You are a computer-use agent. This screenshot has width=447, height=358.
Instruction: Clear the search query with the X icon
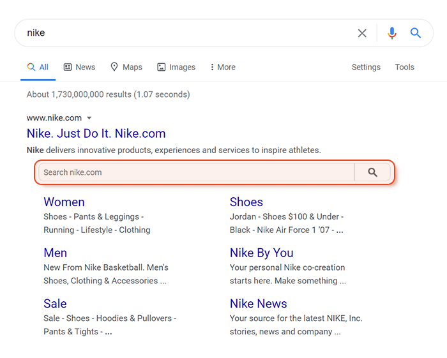(x=362, y=33)
